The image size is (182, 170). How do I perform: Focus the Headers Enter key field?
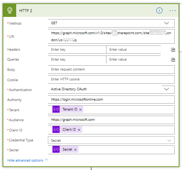(77, 50)
